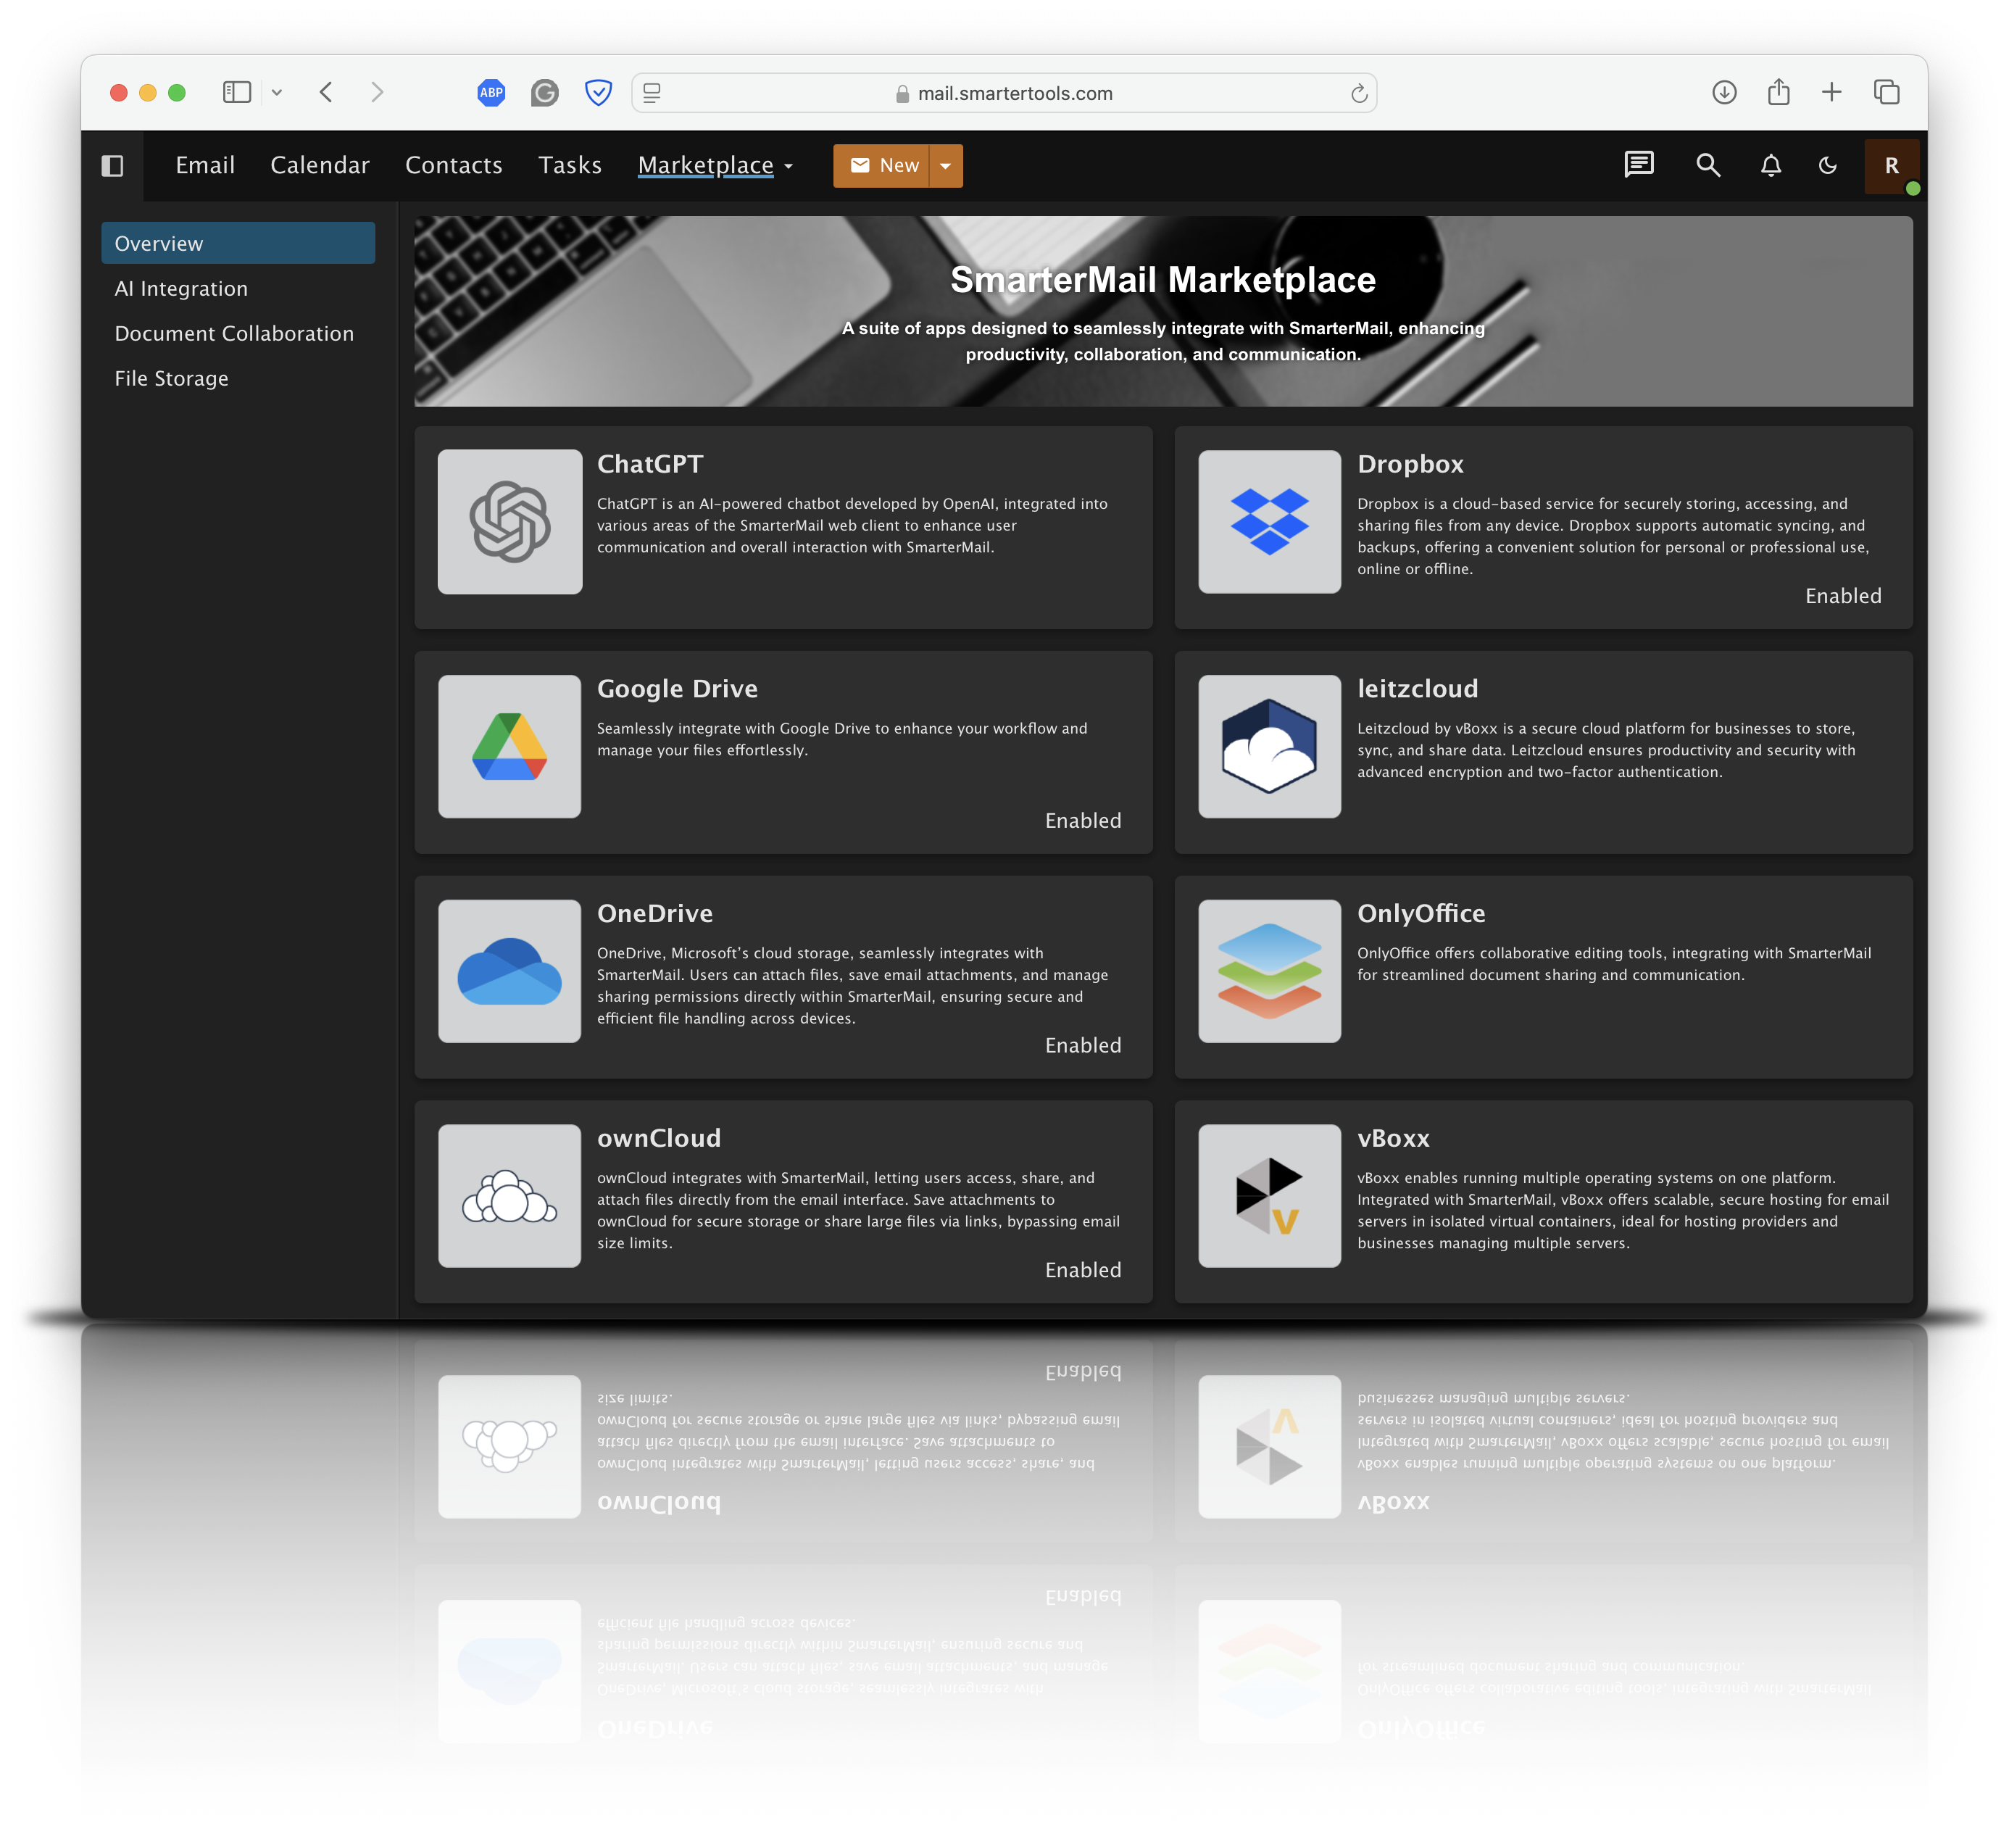Open the Email section
2009x1847 pixels.
pyautogui.click(x=205, y=165)
